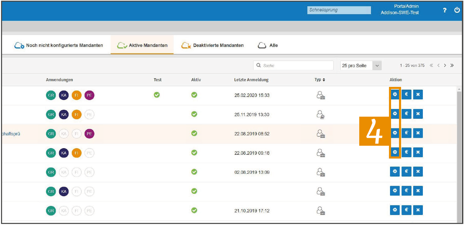Image resolution: width=464 pixels, height=225 pixels.
Task: Click the date '02.08.2019 13:09'
Action: pos(252,172)
